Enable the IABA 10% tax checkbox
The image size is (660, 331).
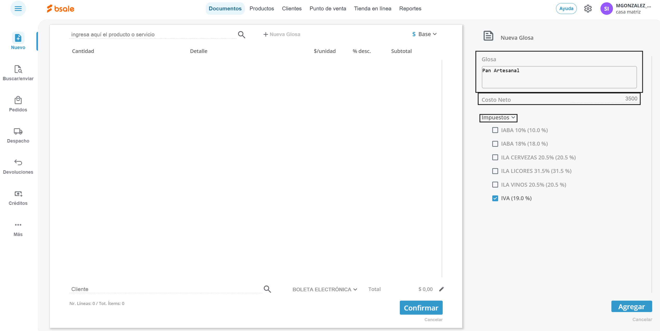(x=495, y=130)
